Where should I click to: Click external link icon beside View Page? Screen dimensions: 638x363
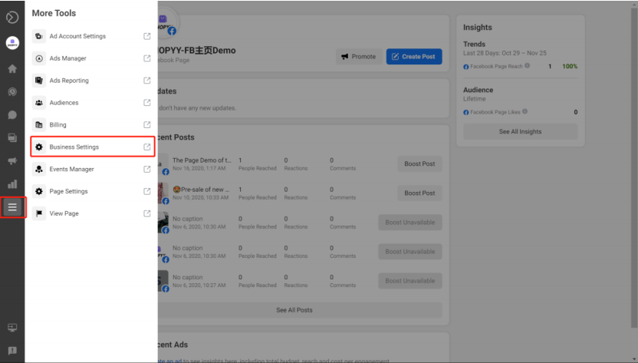pyautogui.click(x=147, y=213)
